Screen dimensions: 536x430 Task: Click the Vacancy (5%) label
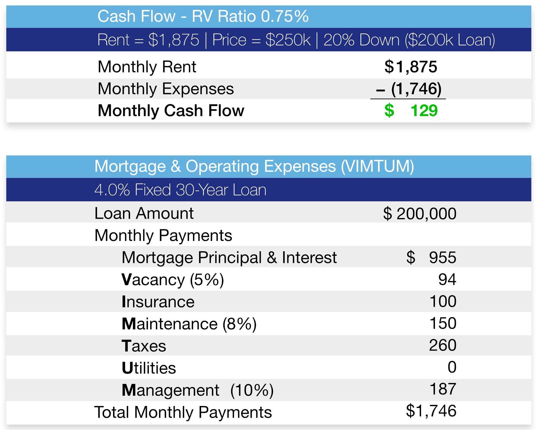coord(173,280)
